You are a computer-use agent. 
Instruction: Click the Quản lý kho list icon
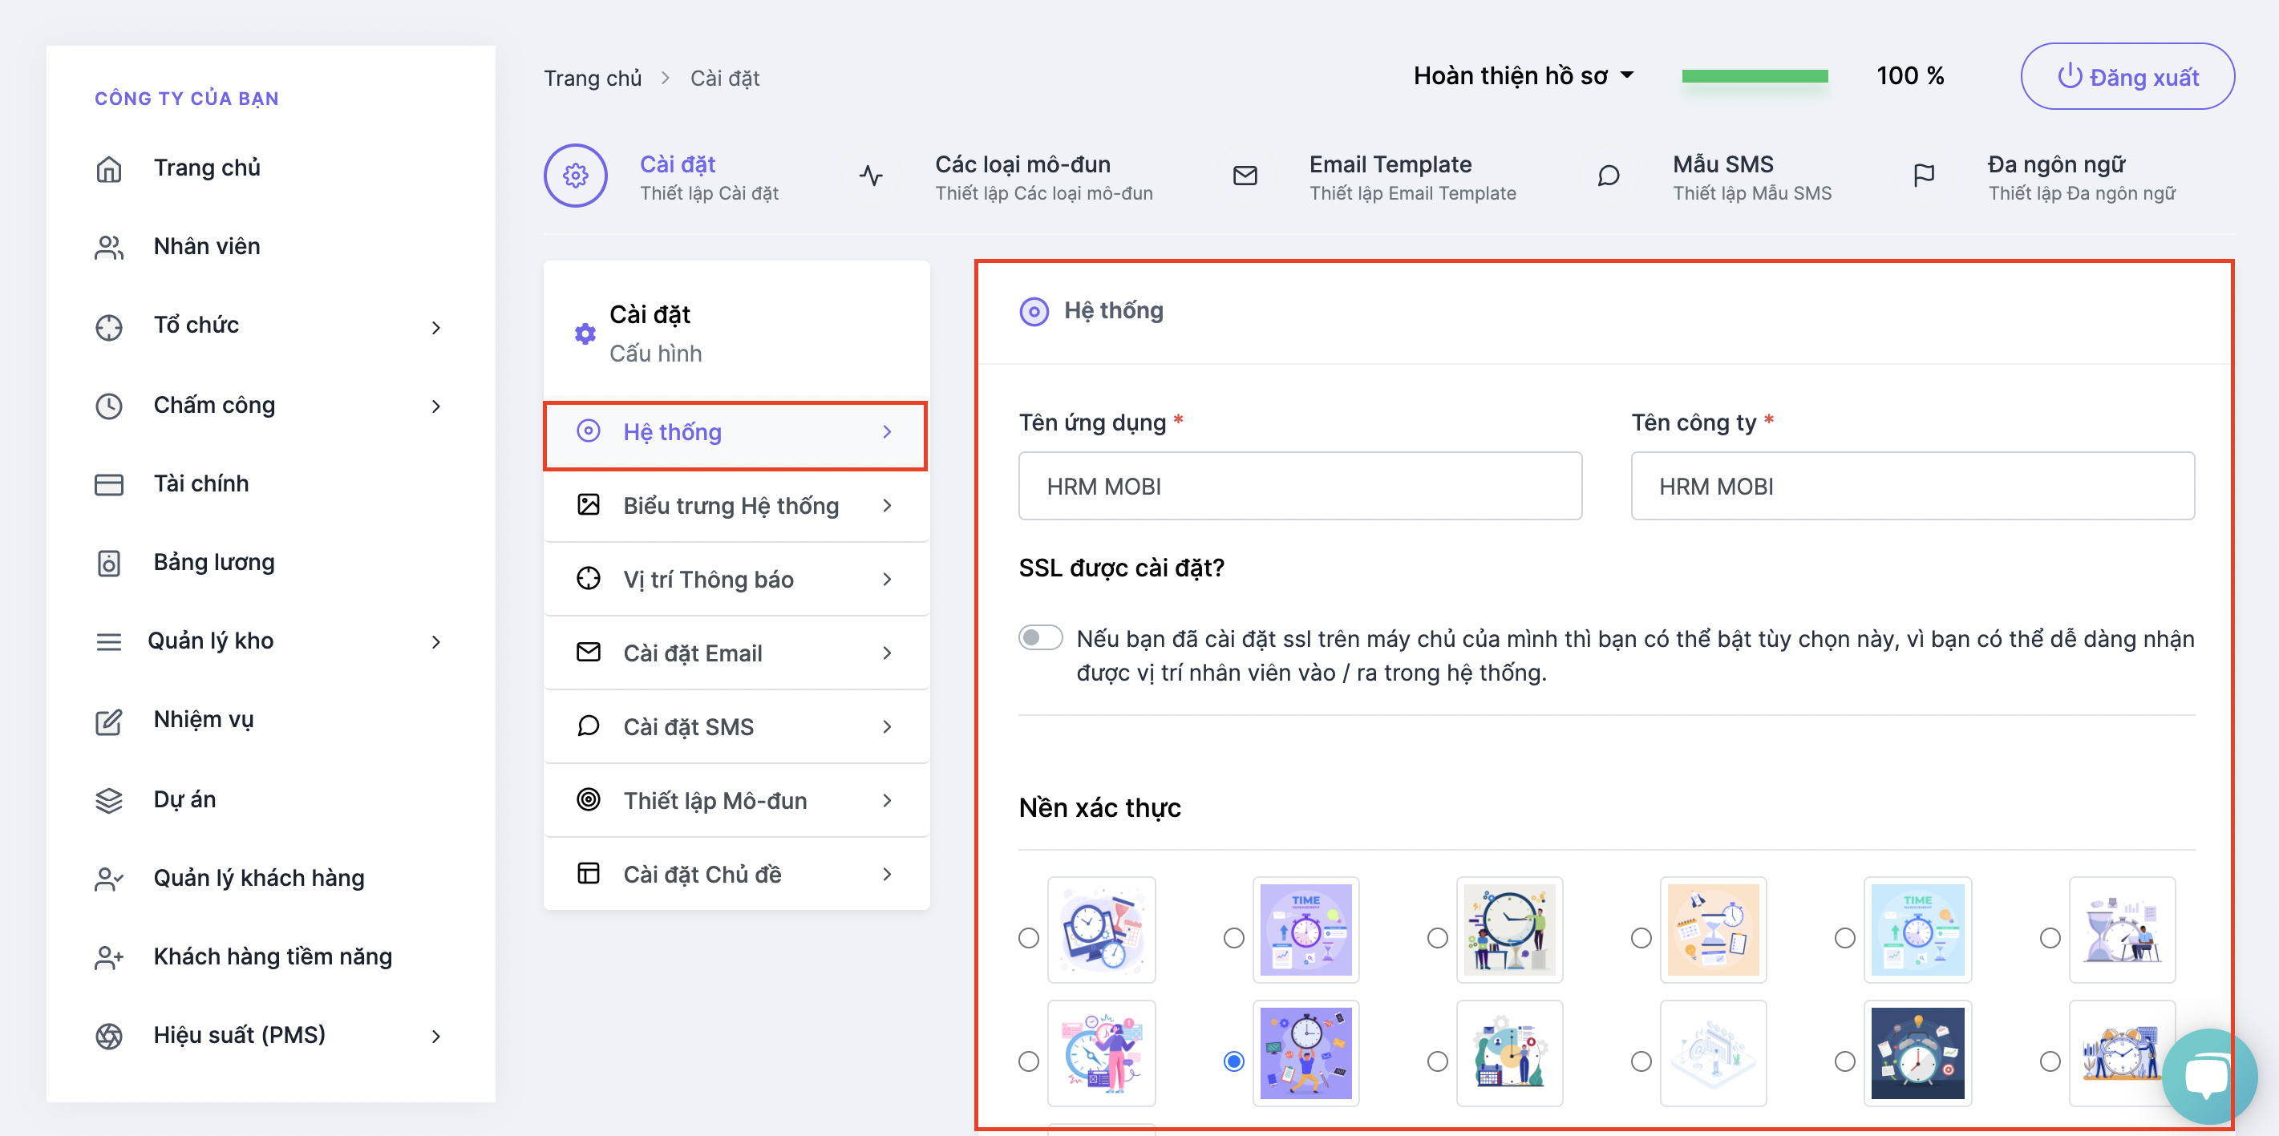coord(109,641)
